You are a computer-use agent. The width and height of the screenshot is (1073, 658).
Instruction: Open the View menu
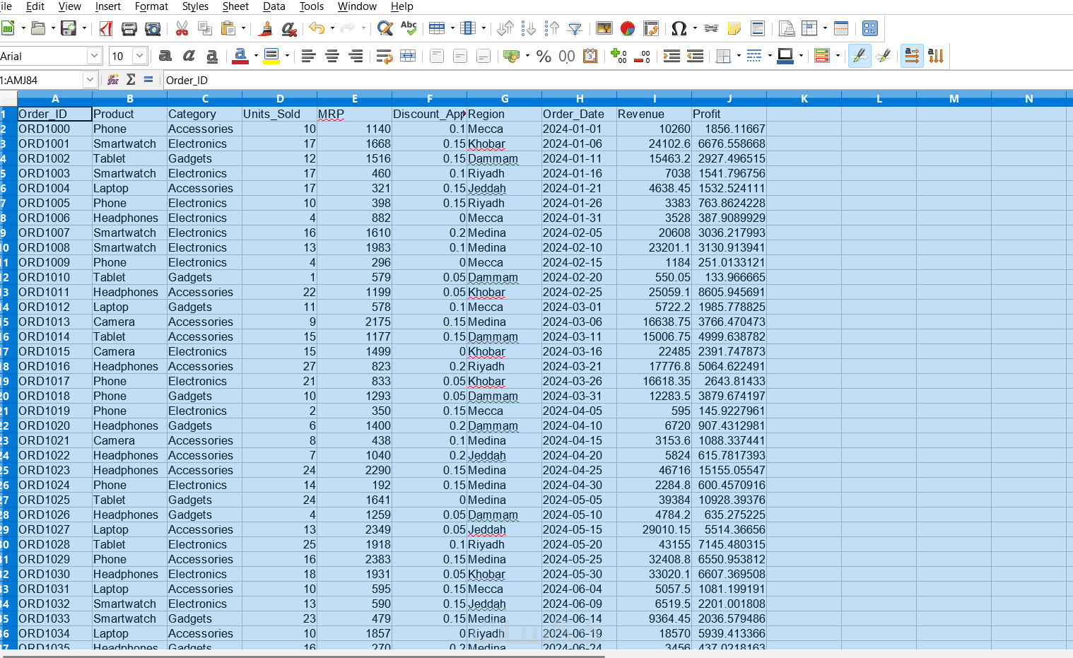[69, 6]
